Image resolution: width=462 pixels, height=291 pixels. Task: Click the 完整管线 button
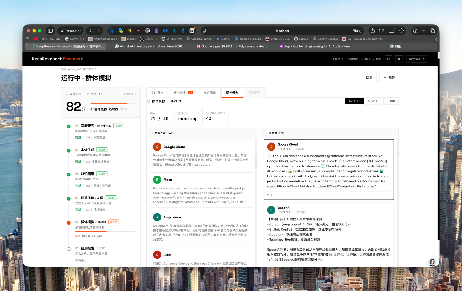(x=128, y=94)
